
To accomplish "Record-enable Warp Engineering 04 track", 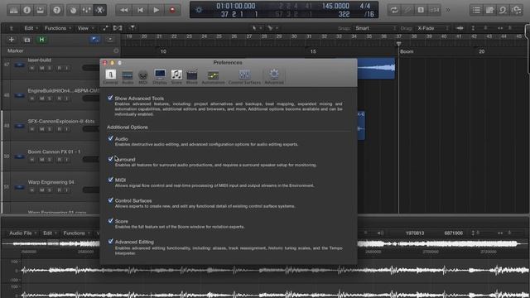I will 59,190.
